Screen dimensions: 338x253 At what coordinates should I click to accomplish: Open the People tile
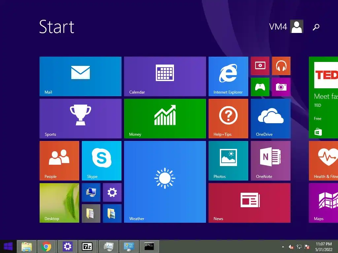click(59, 161)
